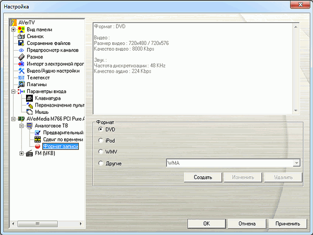Click the tree horizontal scrollbar thumb
This screenshot has width=313, height=235.
38,224
